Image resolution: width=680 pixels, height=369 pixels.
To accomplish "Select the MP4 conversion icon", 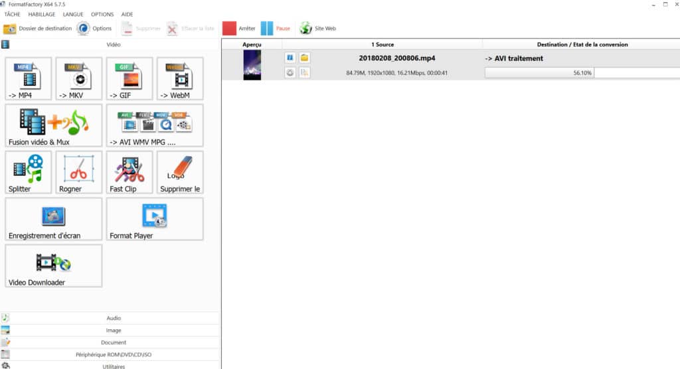I will pyautogui.click(x=28, y=79).
